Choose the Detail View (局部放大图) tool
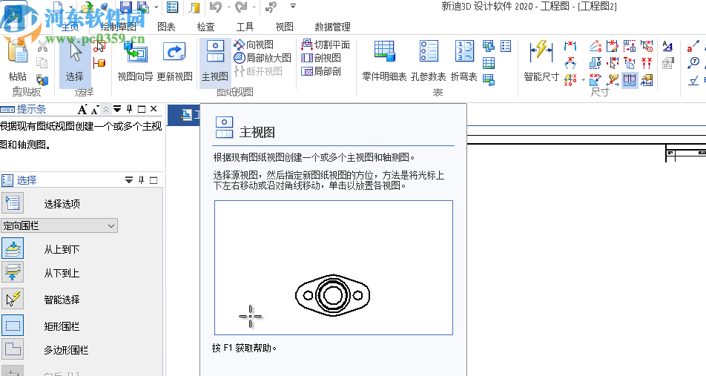 point(263,58)
